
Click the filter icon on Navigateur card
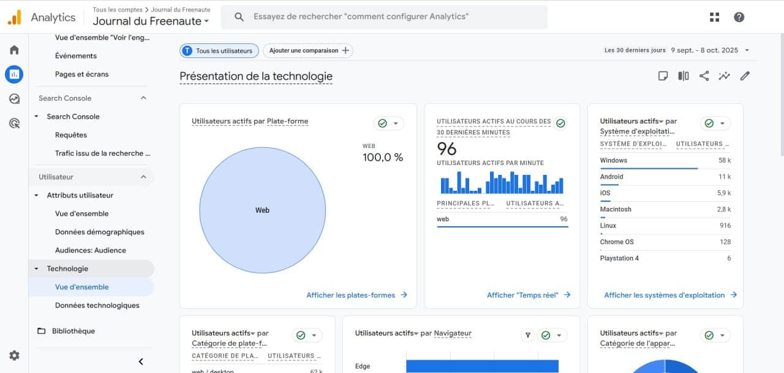pos(527,335)
